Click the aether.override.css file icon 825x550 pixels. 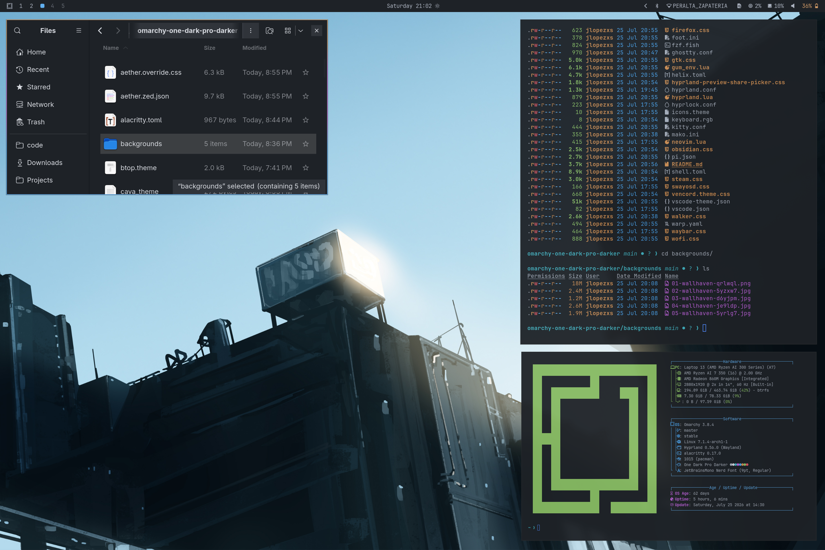[110, 72]
